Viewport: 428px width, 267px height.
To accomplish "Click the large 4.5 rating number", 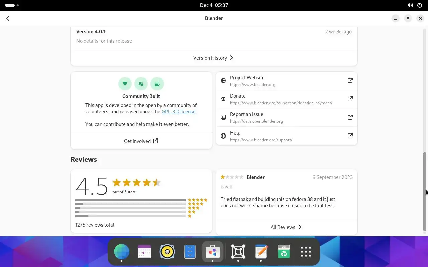I will click(x=92, y=186).
